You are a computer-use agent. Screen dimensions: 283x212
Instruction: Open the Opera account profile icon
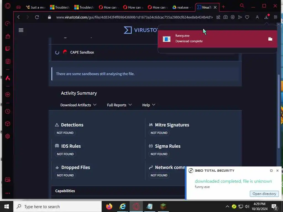257,17
